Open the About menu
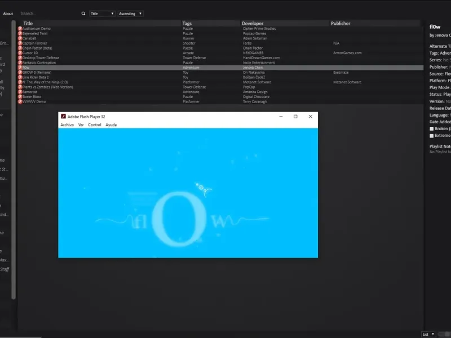This screenshot has height=338, width=451. coord(8,14)
